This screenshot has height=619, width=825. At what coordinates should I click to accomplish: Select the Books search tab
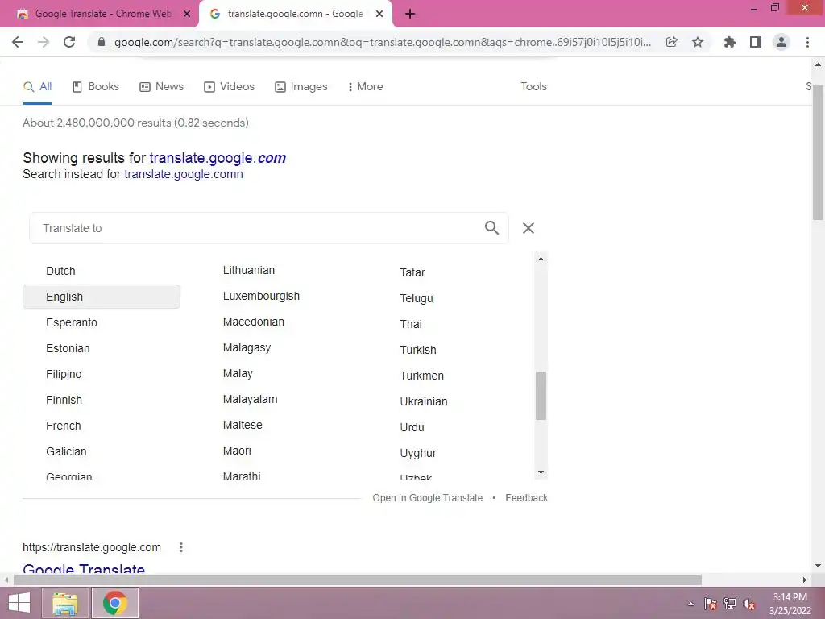96,87
